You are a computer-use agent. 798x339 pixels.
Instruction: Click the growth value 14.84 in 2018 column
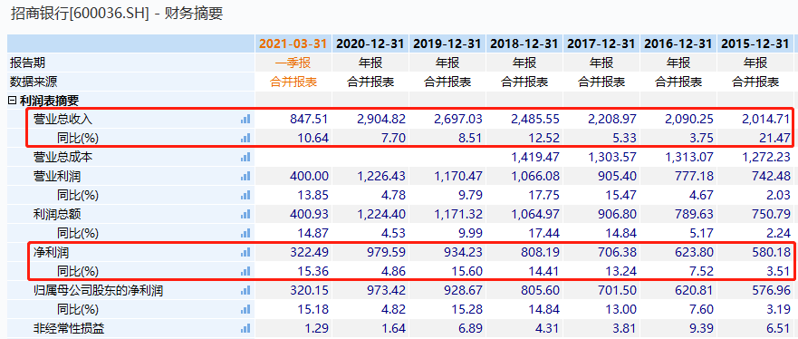(544, 309)
